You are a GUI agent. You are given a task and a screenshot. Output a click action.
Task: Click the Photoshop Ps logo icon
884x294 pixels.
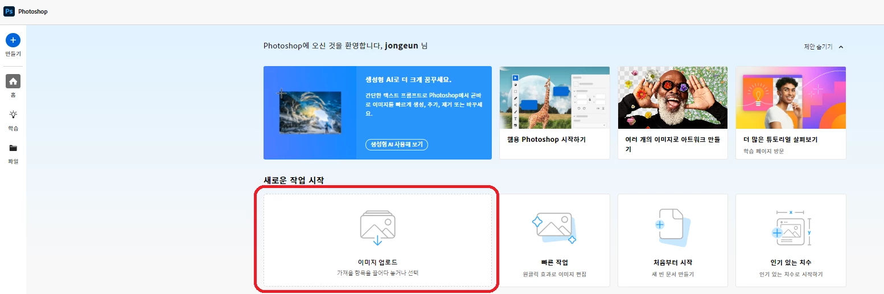[x=9, y=11]
